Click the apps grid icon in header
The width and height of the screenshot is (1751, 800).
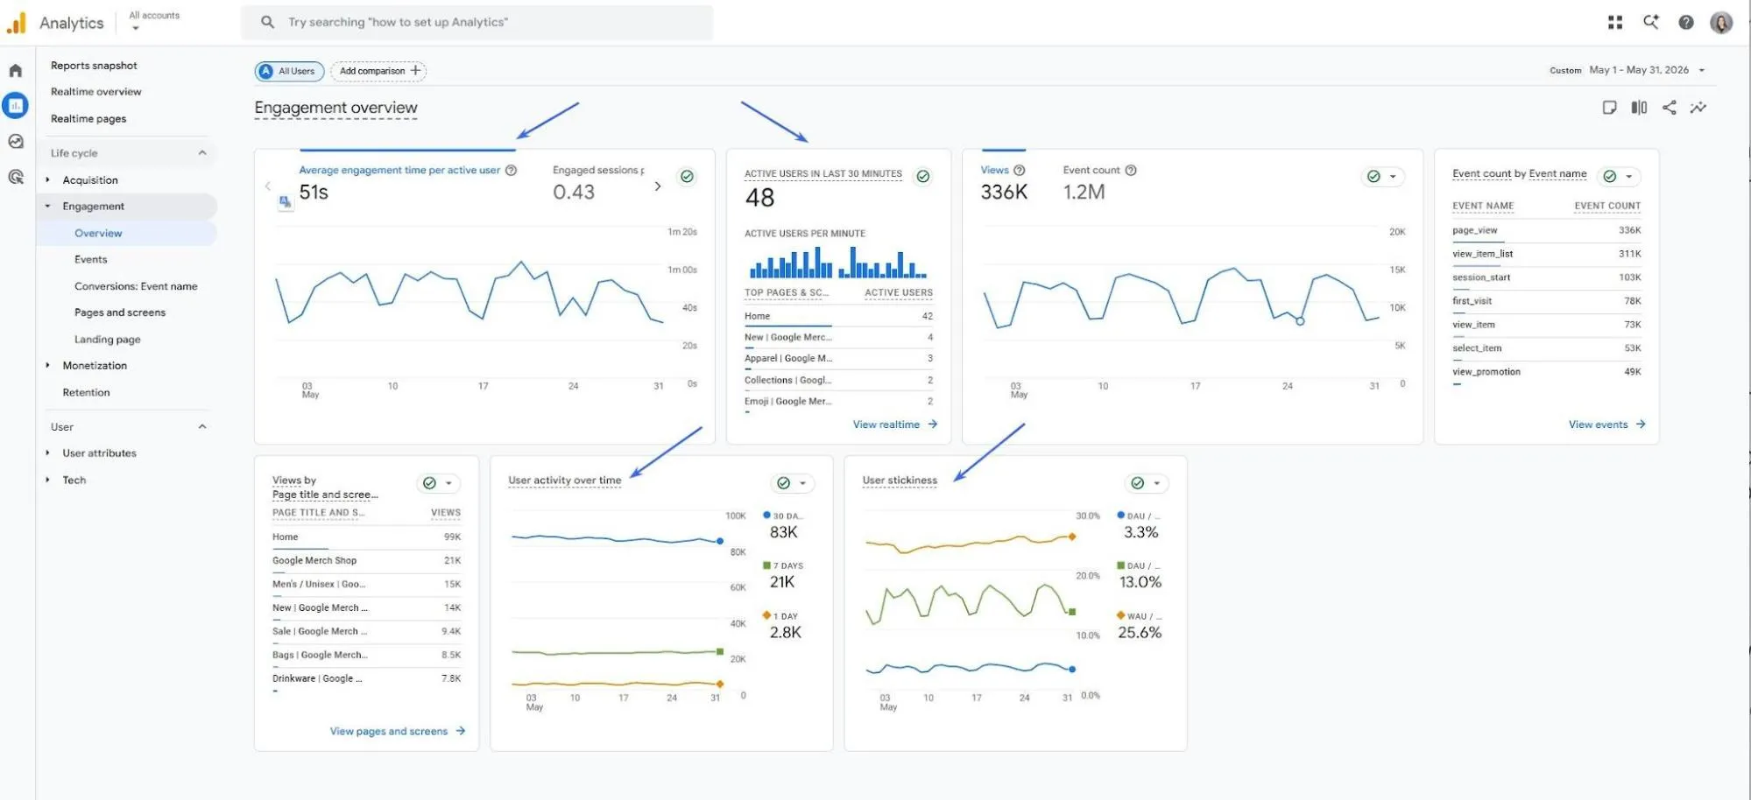click(1615, 23)
